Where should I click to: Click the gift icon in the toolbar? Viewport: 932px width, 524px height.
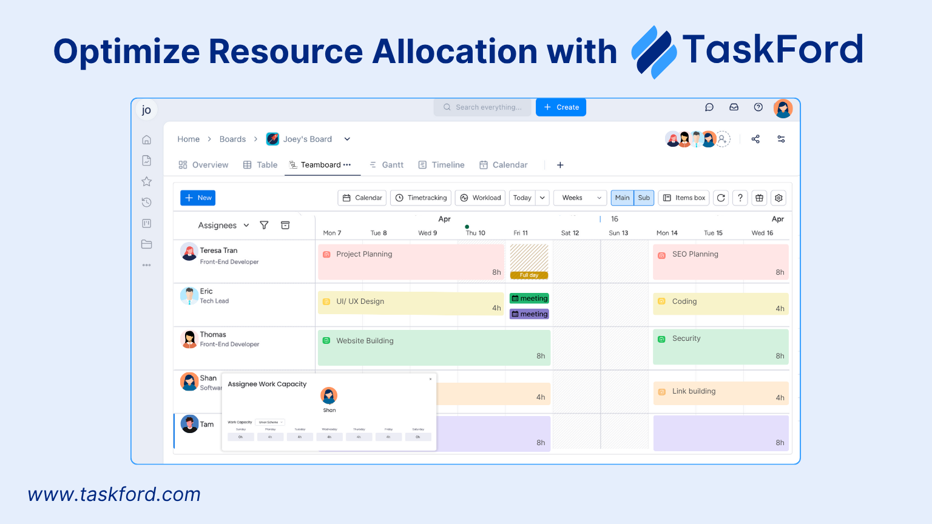[759, 198]
